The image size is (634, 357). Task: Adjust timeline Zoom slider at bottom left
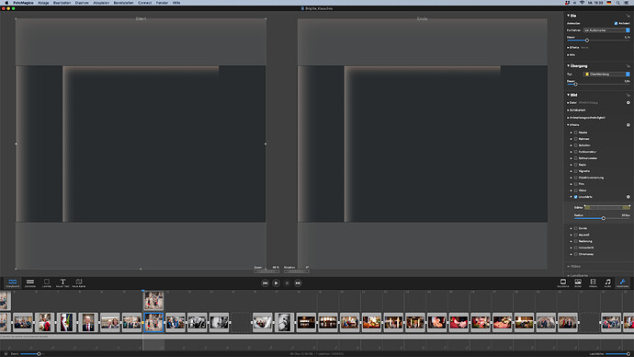[x=39, y=354]
